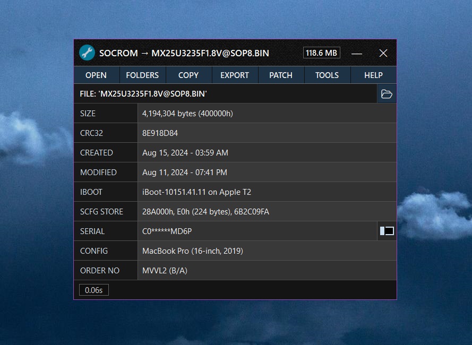Open the EXPORT menu

235,75
